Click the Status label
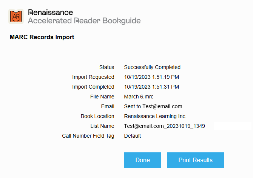The image size is (253, 178). 106,67
